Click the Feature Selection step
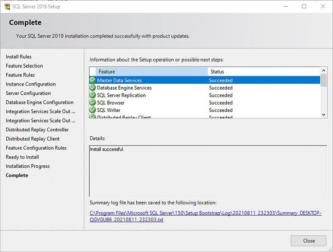The width and height of the screenshot is (333, 252). (x=24, y=66)
